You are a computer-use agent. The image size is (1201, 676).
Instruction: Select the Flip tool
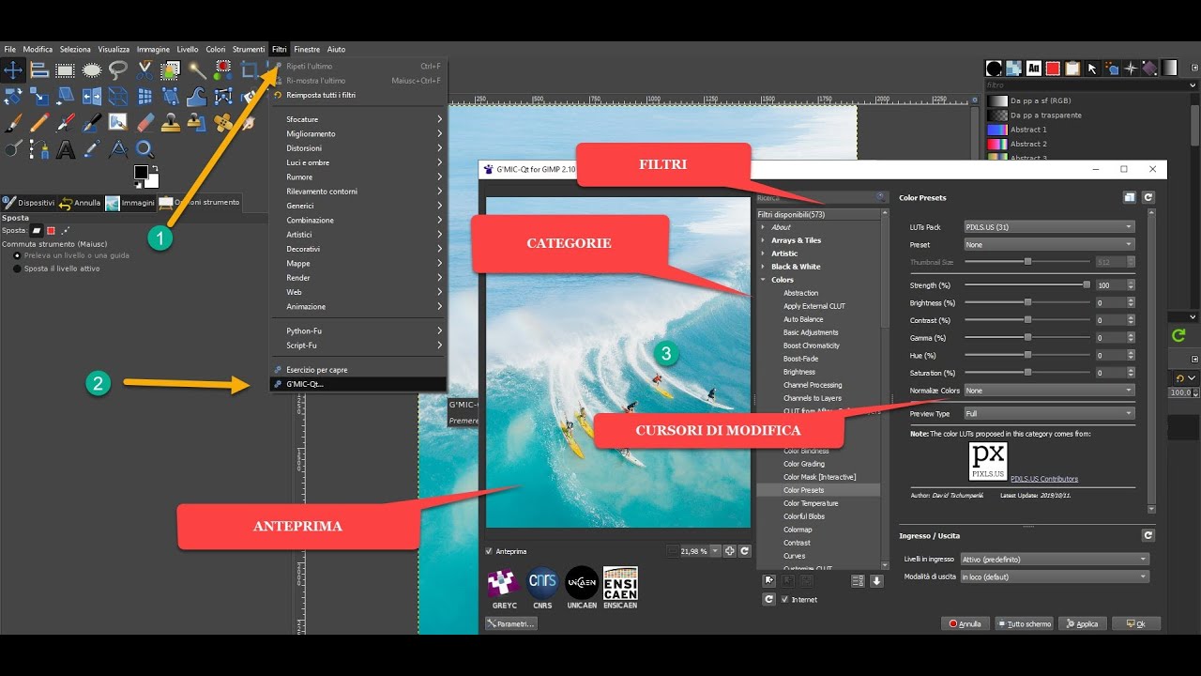pyautogui.click(x=92, y=96)
